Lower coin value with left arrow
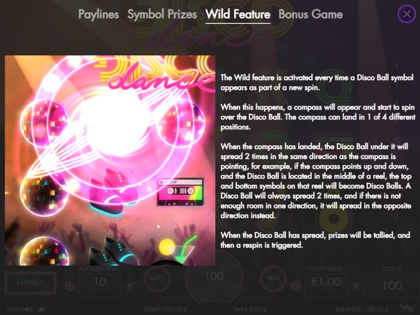 [296, 286]
